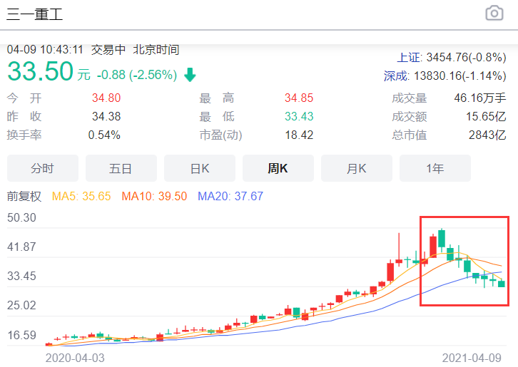Click the MA5: 35.65 indicator label
This screenshot has width=518, height=367.
click(x=81, y=197)
